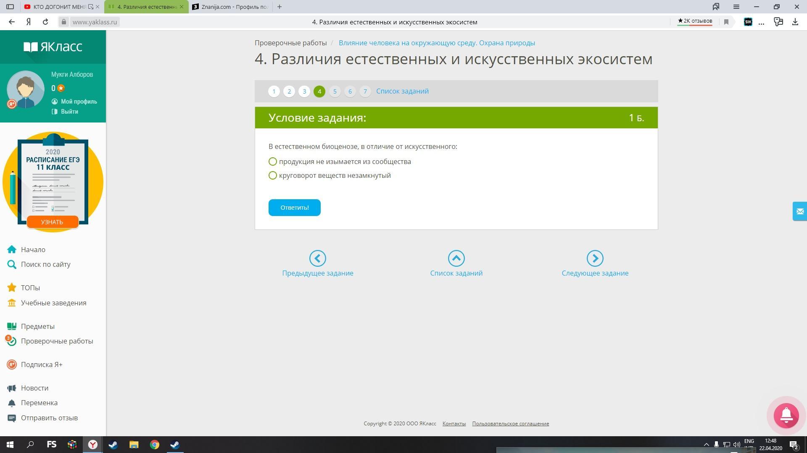
Task: Click the УЗНАТЬ button on the banner
Action: click(x=52, y=222)
